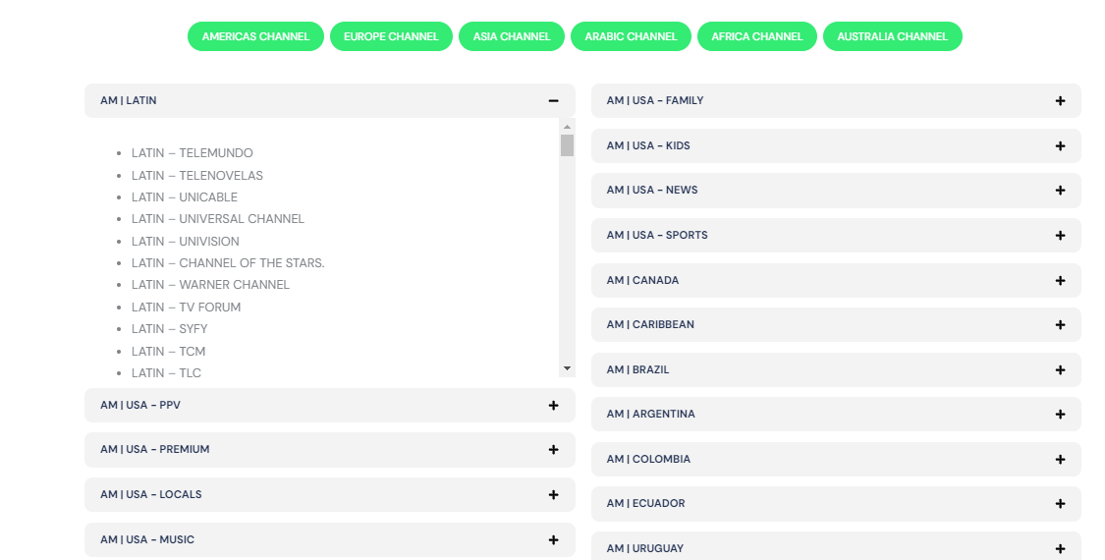1105x560 pixels.
Task: Click plus icon on AM | COLOMBIA
Action: point(1060,460)
